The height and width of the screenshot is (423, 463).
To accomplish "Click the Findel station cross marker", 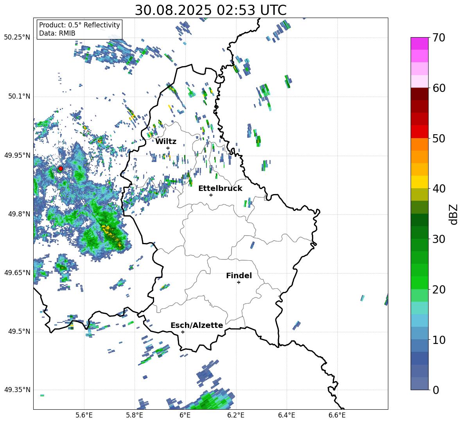I will [239, 283].
